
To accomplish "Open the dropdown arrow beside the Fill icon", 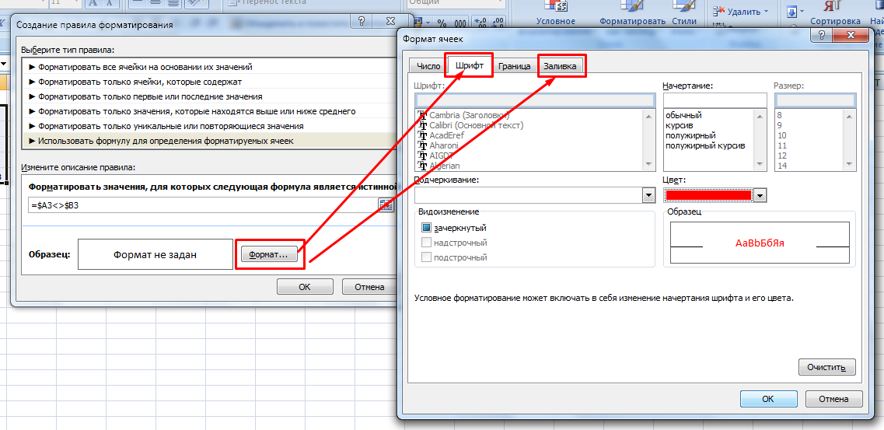I will pyautogui.click(x=802, y=11).
